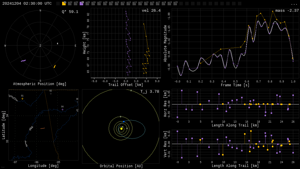Click the mass -2.37 readout

click(x=287, y=11)
